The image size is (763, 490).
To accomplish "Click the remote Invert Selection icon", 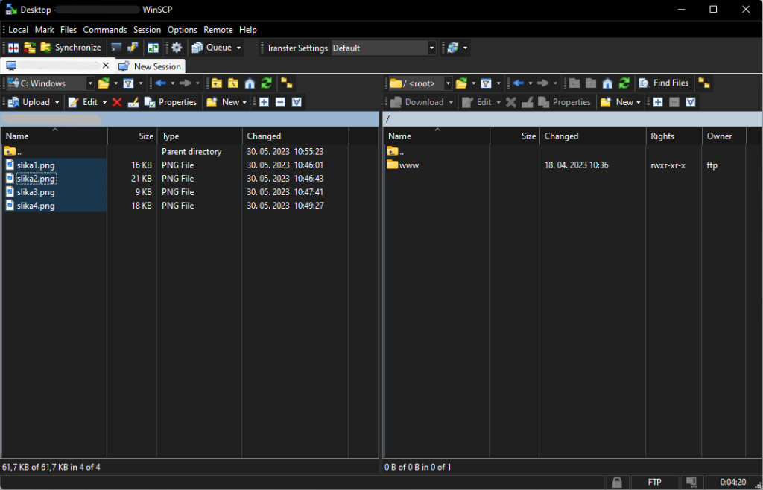I will [691, 102].
